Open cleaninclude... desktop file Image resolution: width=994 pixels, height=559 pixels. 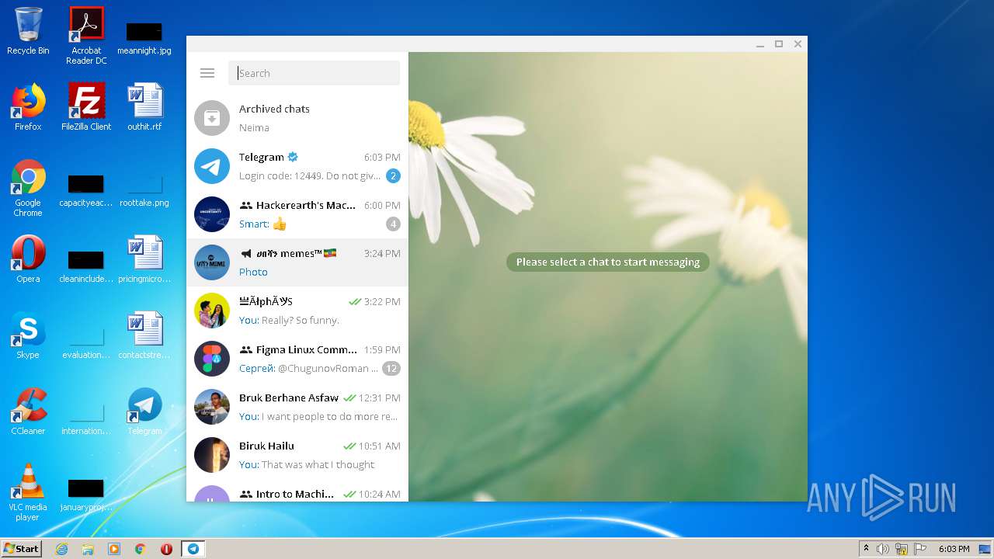86,267
